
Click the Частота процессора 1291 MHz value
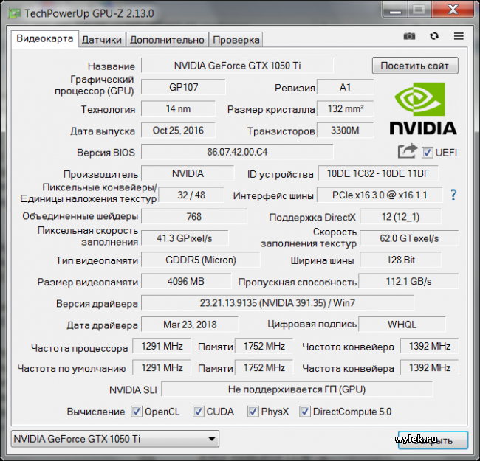point(162,346)
